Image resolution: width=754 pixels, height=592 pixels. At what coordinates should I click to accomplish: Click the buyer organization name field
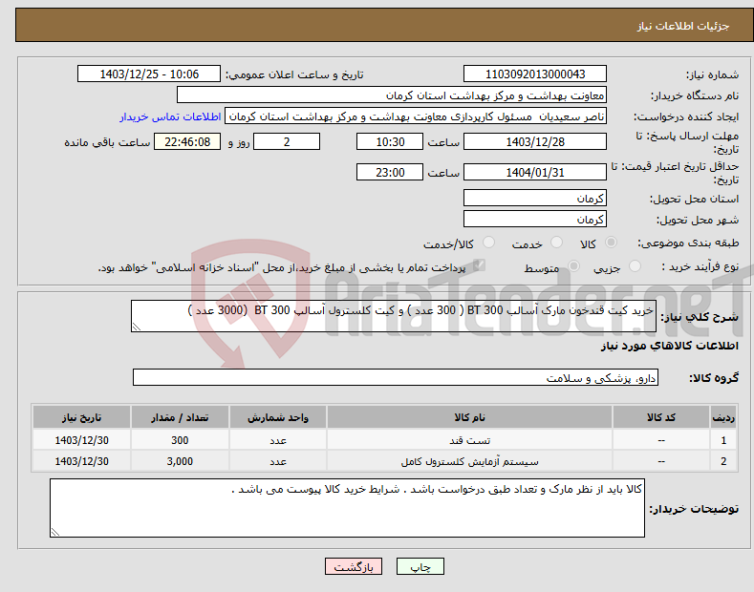392,95
